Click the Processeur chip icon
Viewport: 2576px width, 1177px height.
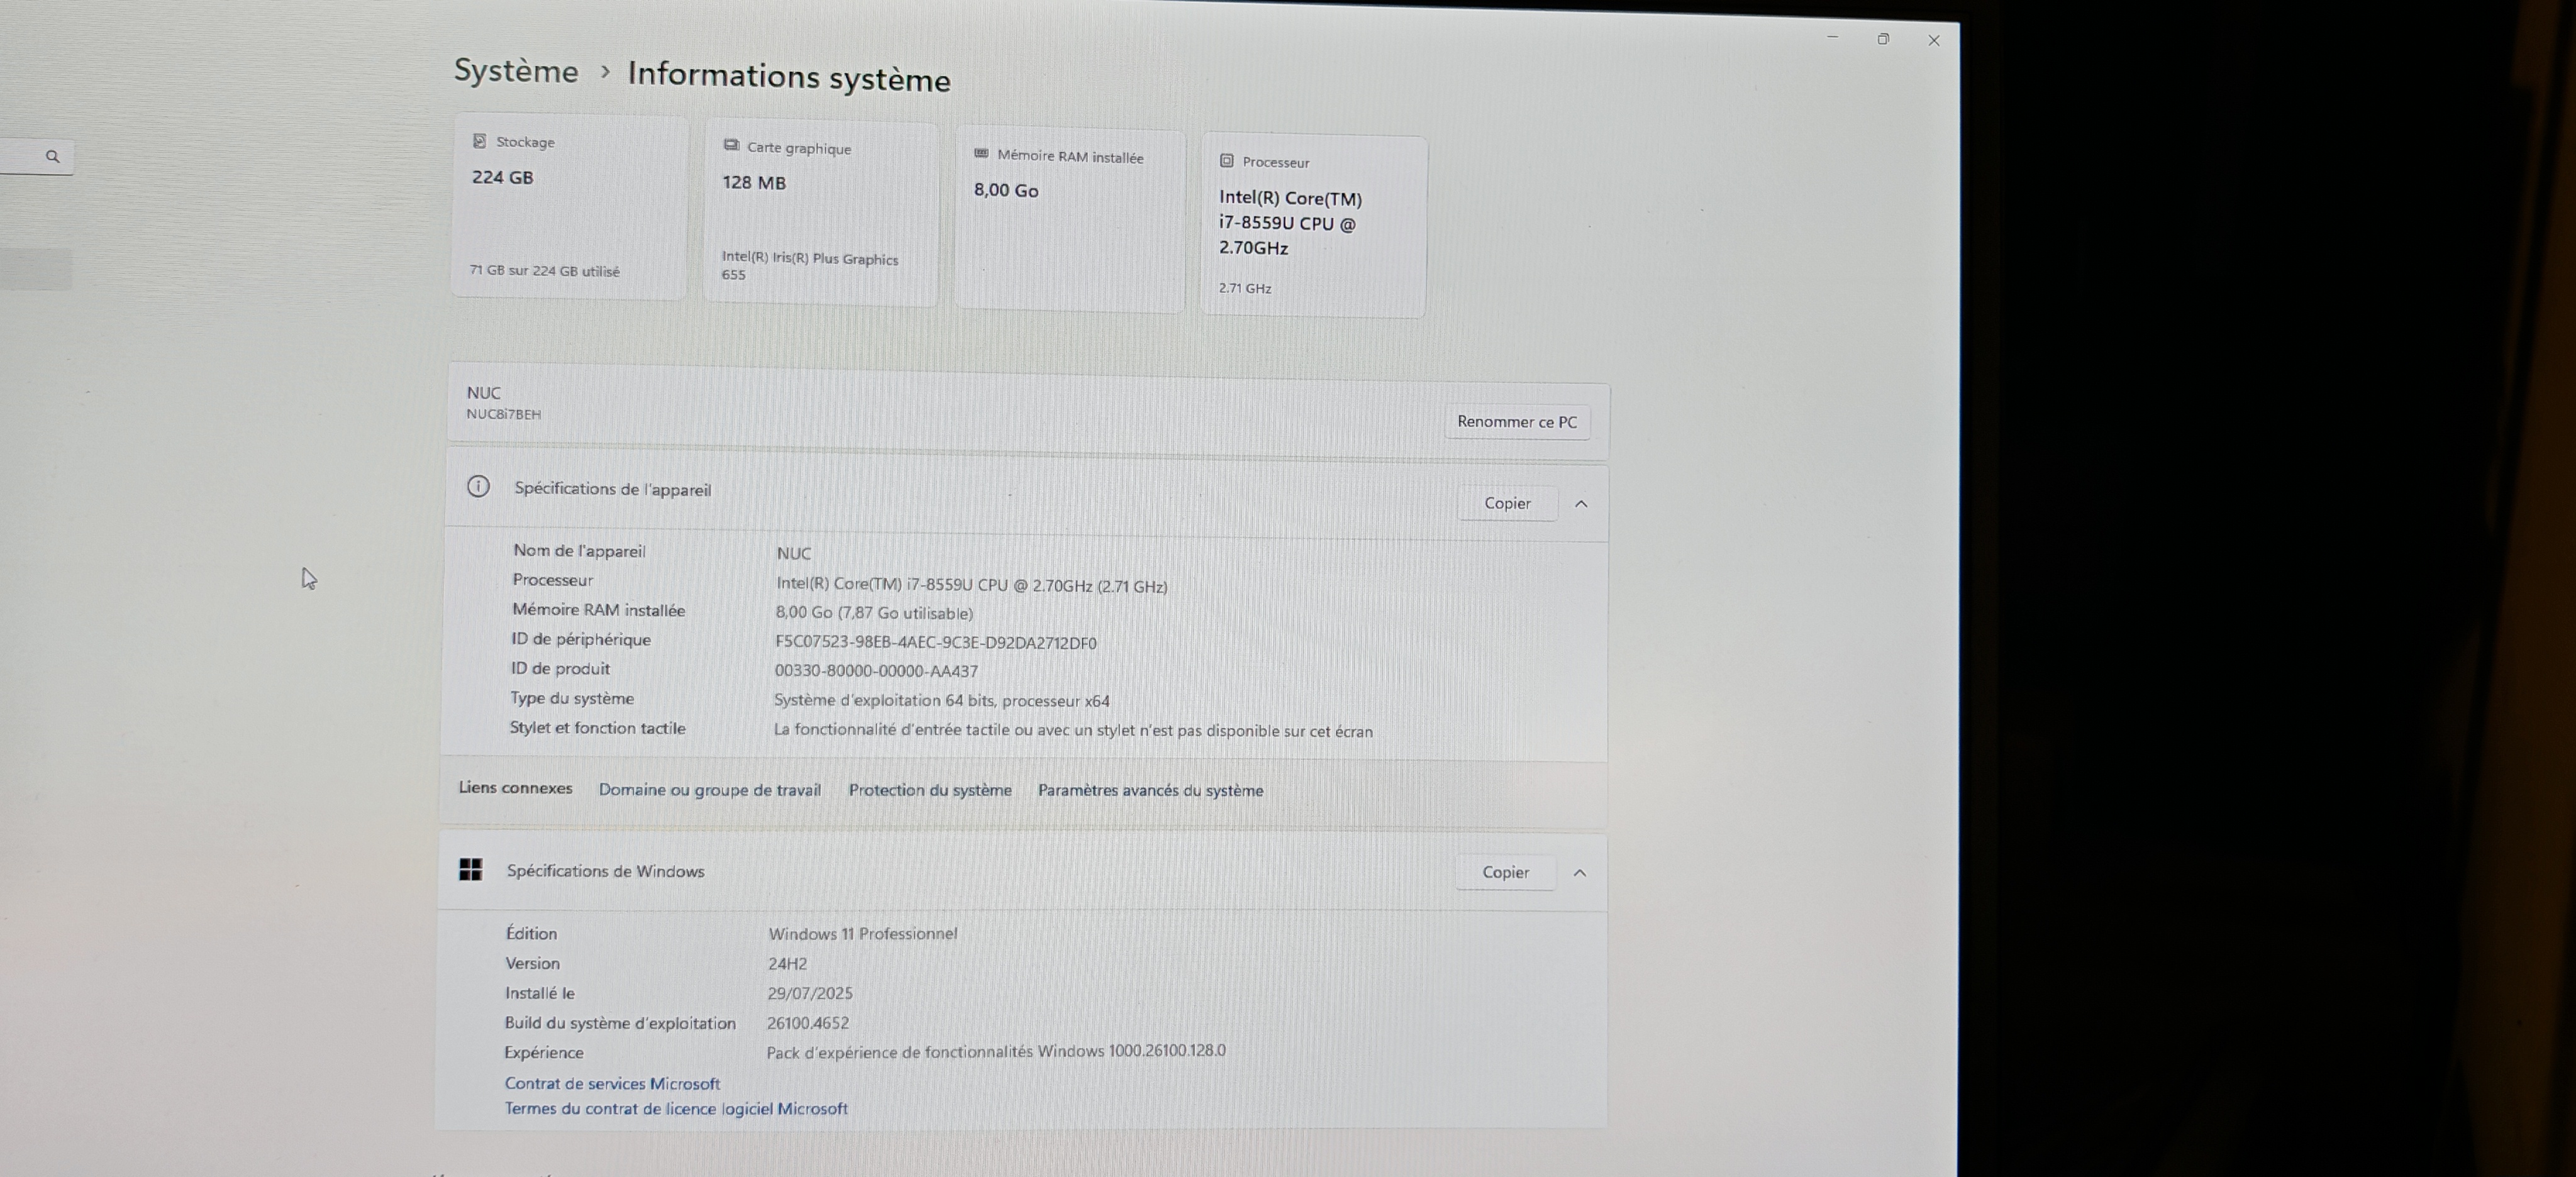tap(1226, 161)
